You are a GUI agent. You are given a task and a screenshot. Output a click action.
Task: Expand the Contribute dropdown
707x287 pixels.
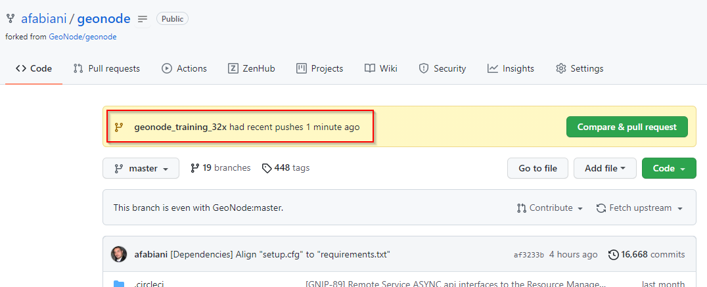click(550, 208)
